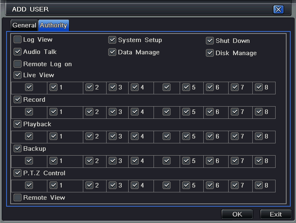Viewport: 296px width, 223px height.
Task: Toggle select-all for Record channels 1-4
Action: [x=29, y=112]
